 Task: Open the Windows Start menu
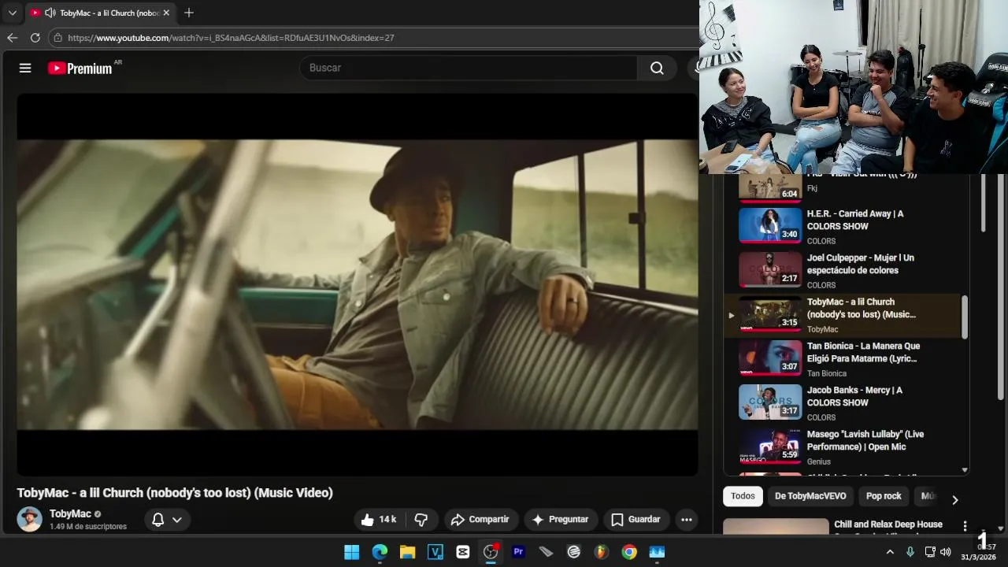click(x=351, y=552)
